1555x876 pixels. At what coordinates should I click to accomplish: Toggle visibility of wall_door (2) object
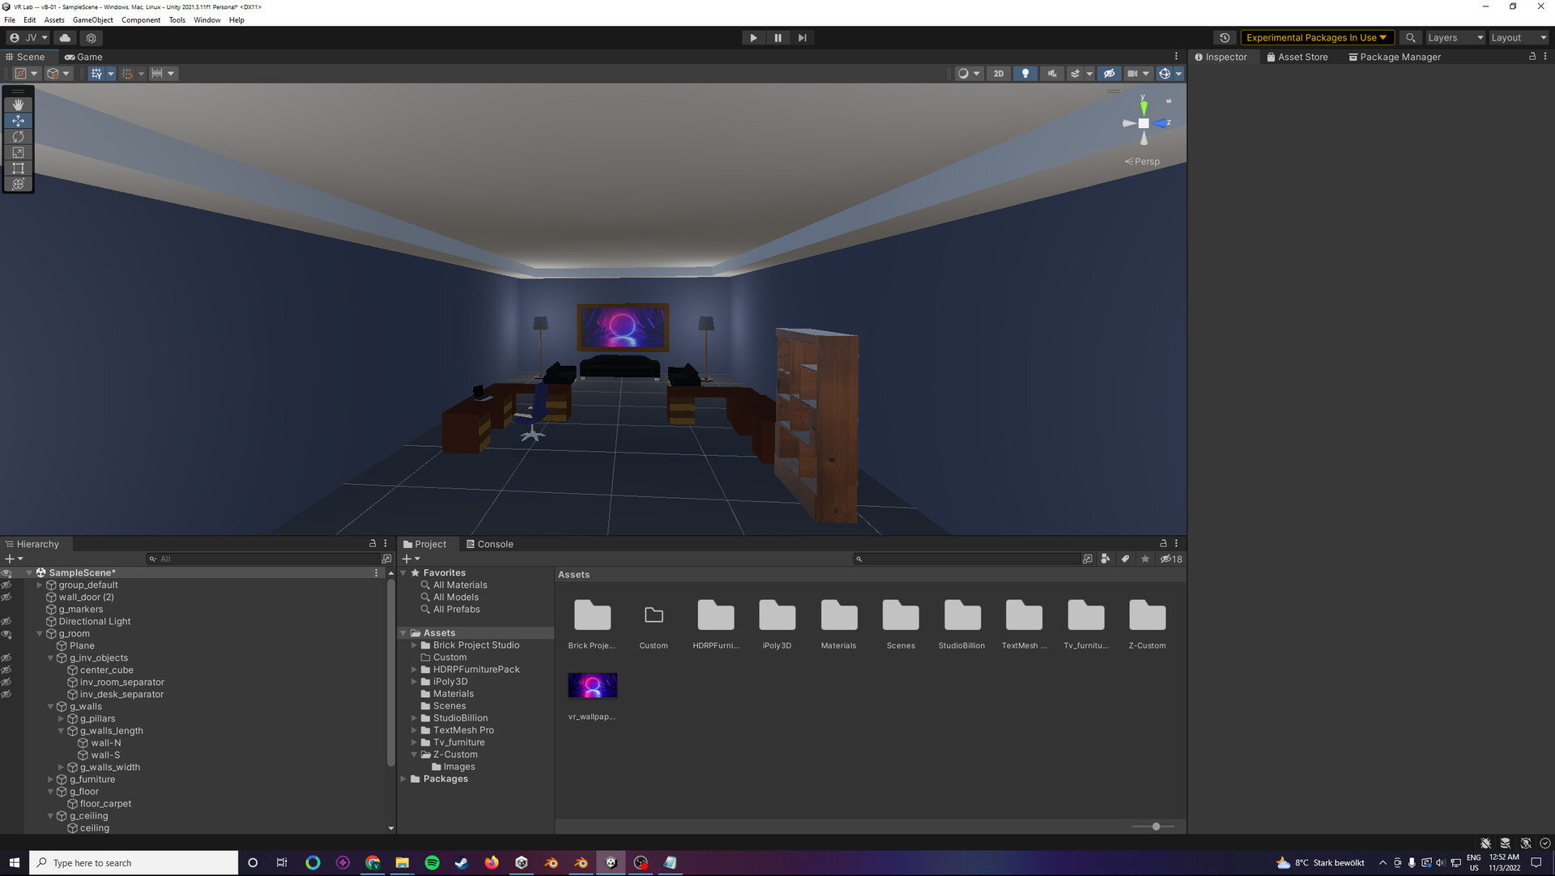pos(7,597)
